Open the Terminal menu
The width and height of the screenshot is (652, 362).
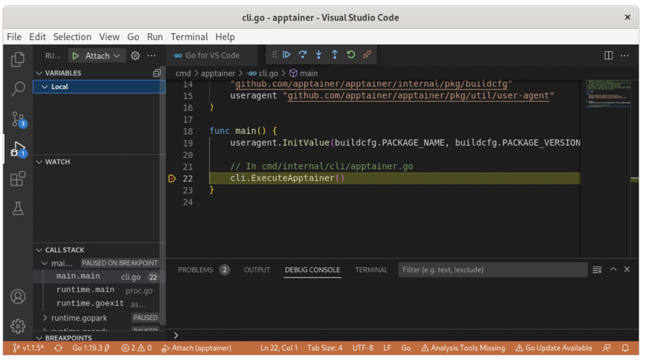click(x=189, y=37)
